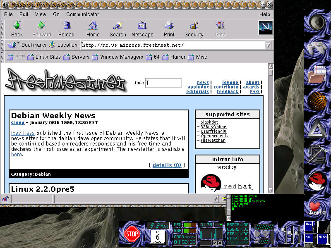Open the Linux Sites bookmark folder
This screenshot has height=248, width=331.
click(44, 57)
